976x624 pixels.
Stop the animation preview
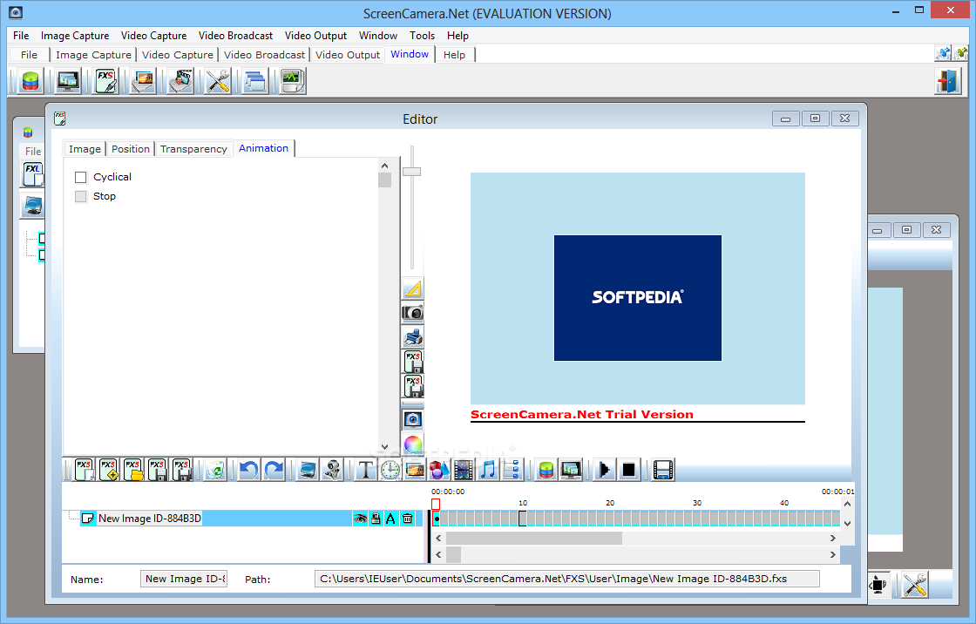(x=628, y=470)
